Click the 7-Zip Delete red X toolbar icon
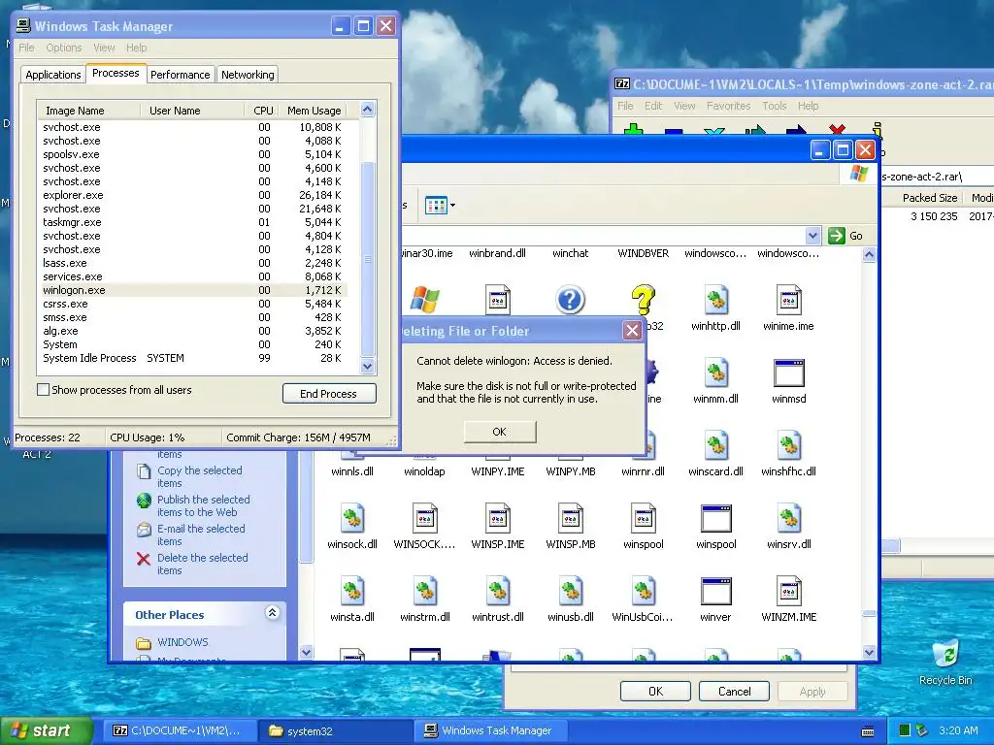The width and height of the screenshot is (994, 745). coord(837,130)
